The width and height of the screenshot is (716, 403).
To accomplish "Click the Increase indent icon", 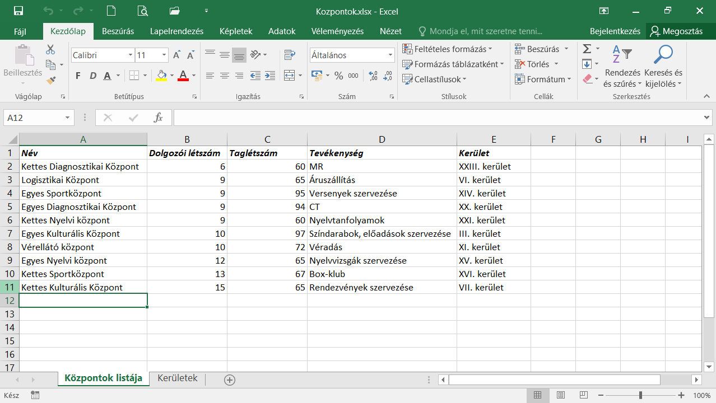I will pyautogui.click(x=270, y=76).
